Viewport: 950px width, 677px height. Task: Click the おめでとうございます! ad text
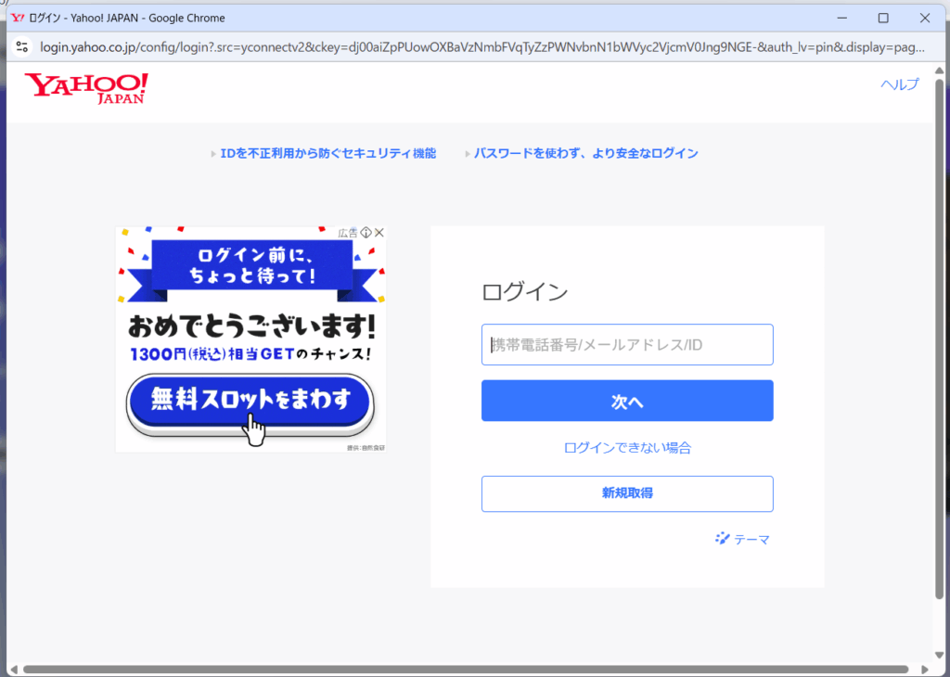click(x=251, y=327)
